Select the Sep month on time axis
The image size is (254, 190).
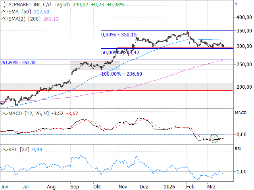[75, 185]
